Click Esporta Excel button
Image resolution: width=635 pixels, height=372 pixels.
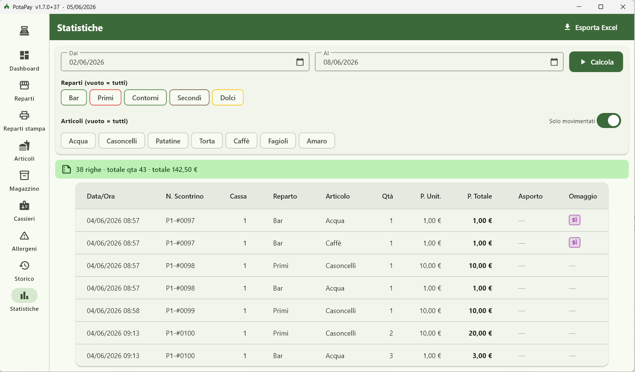pyautogui.click(x=591, y=27)
